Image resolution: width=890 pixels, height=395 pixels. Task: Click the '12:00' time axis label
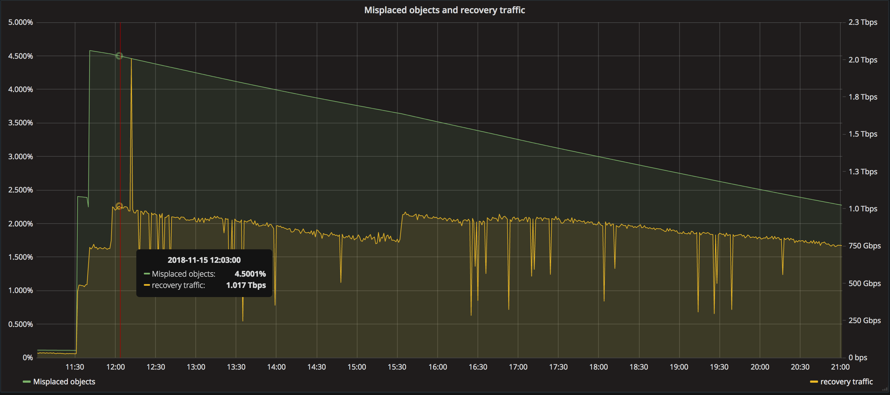(x=115, y=367)
